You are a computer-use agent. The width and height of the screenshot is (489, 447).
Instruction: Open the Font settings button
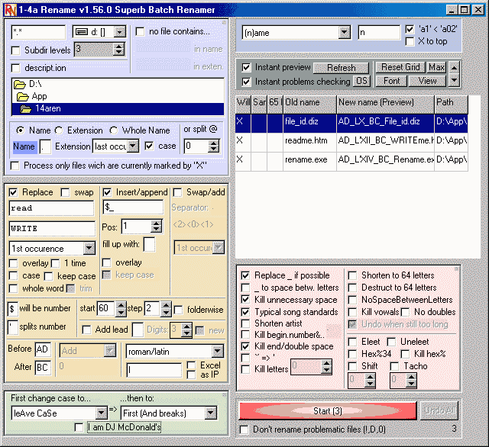click(x=391, y=81)
